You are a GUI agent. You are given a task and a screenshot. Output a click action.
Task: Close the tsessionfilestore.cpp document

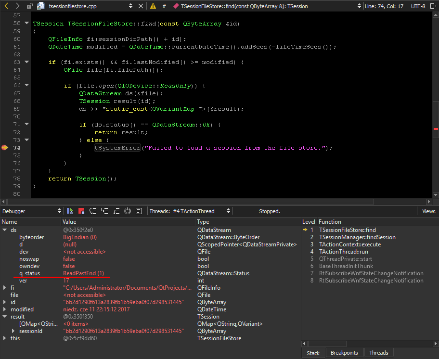[x=141, y=6]
